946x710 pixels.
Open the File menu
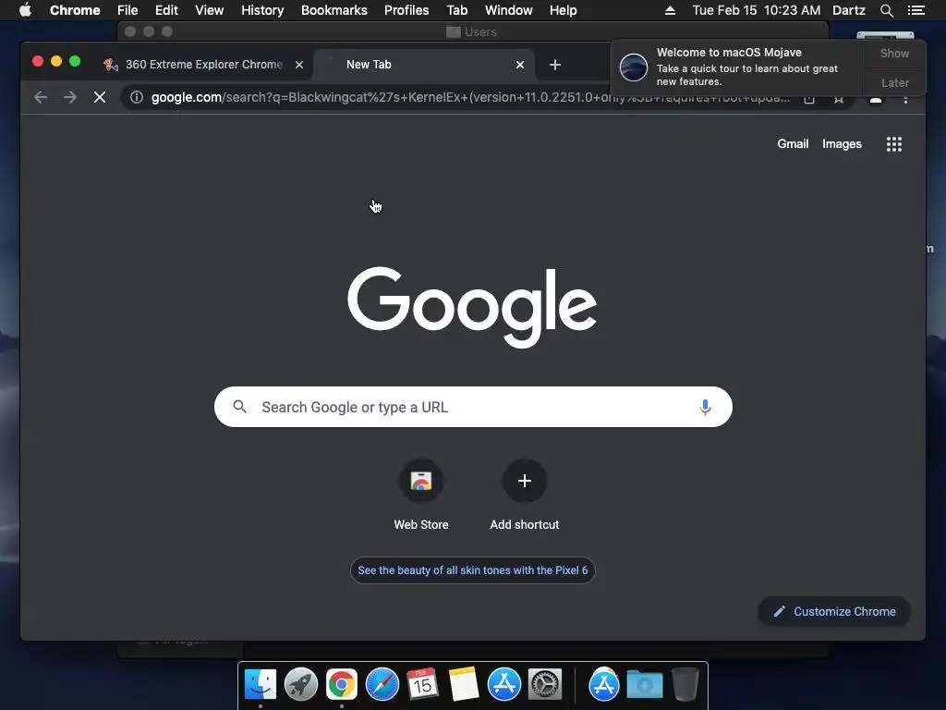coord(127,10)
